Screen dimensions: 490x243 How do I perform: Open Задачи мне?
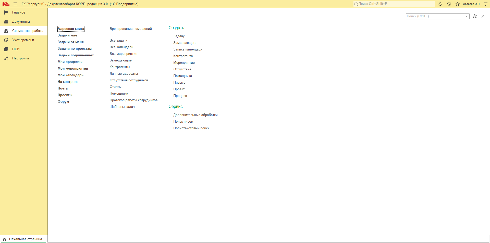click(67, 35)
